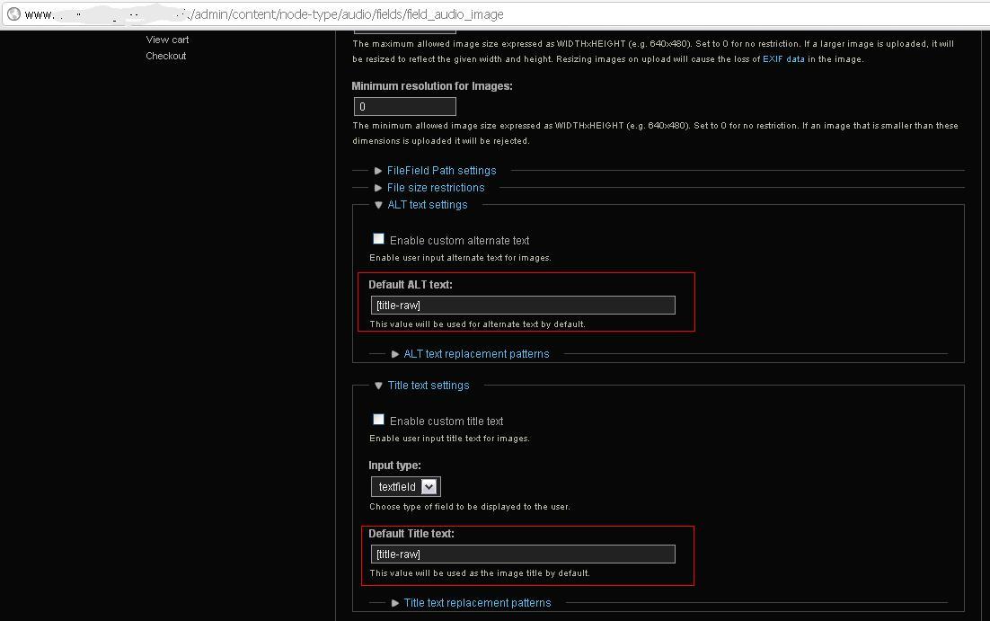Click inside the Default Title text field
Viewport: 990px width, 621px height.
click(x=523, y=554)
